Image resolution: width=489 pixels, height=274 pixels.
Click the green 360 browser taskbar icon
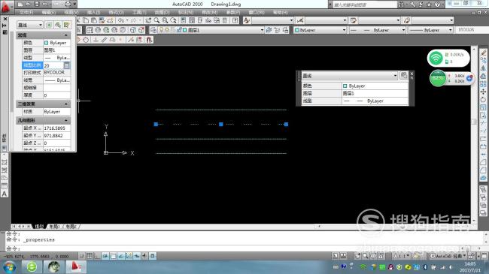32,266
